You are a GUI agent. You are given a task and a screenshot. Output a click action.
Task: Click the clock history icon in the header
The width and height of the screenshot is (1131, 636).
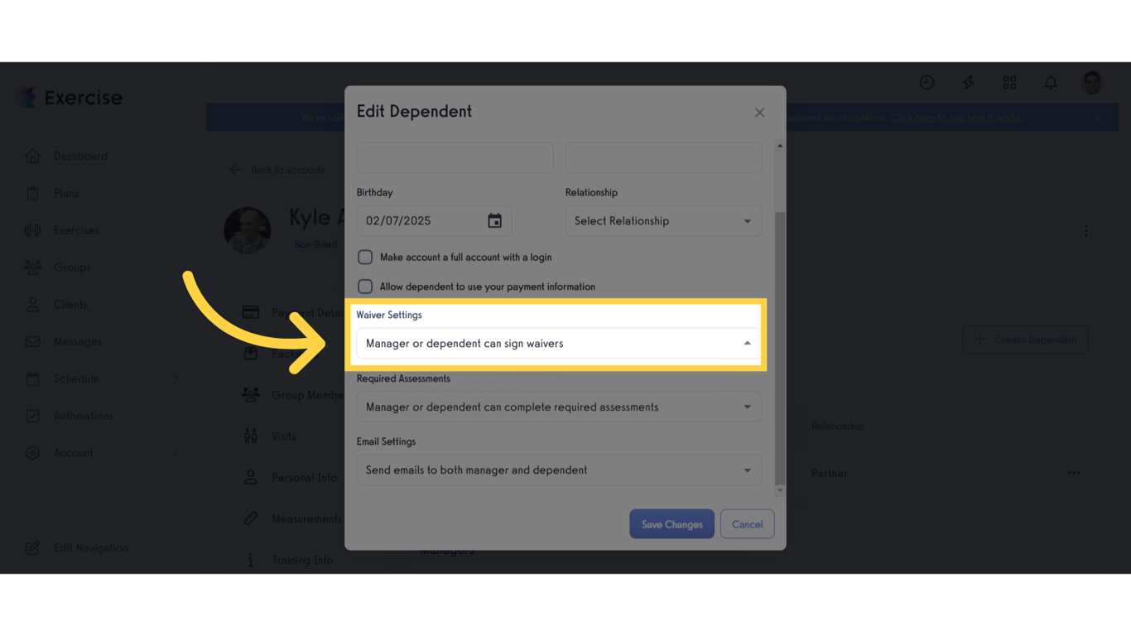926,83
